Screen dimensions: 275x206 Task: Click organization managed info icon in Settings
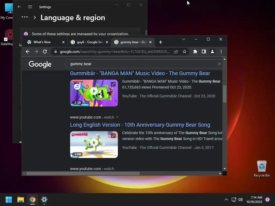tap(26, 34)
